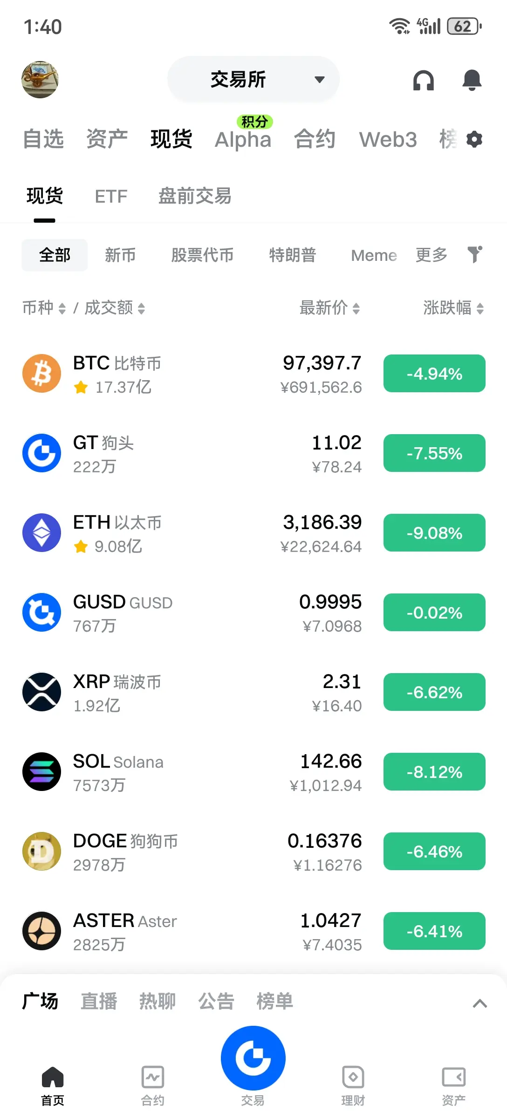Select the 盘前交易 sub-tab
Image resolution: width=507 pixels, height=1118 pixels.
pyautogui.click(x=195, y=196)
